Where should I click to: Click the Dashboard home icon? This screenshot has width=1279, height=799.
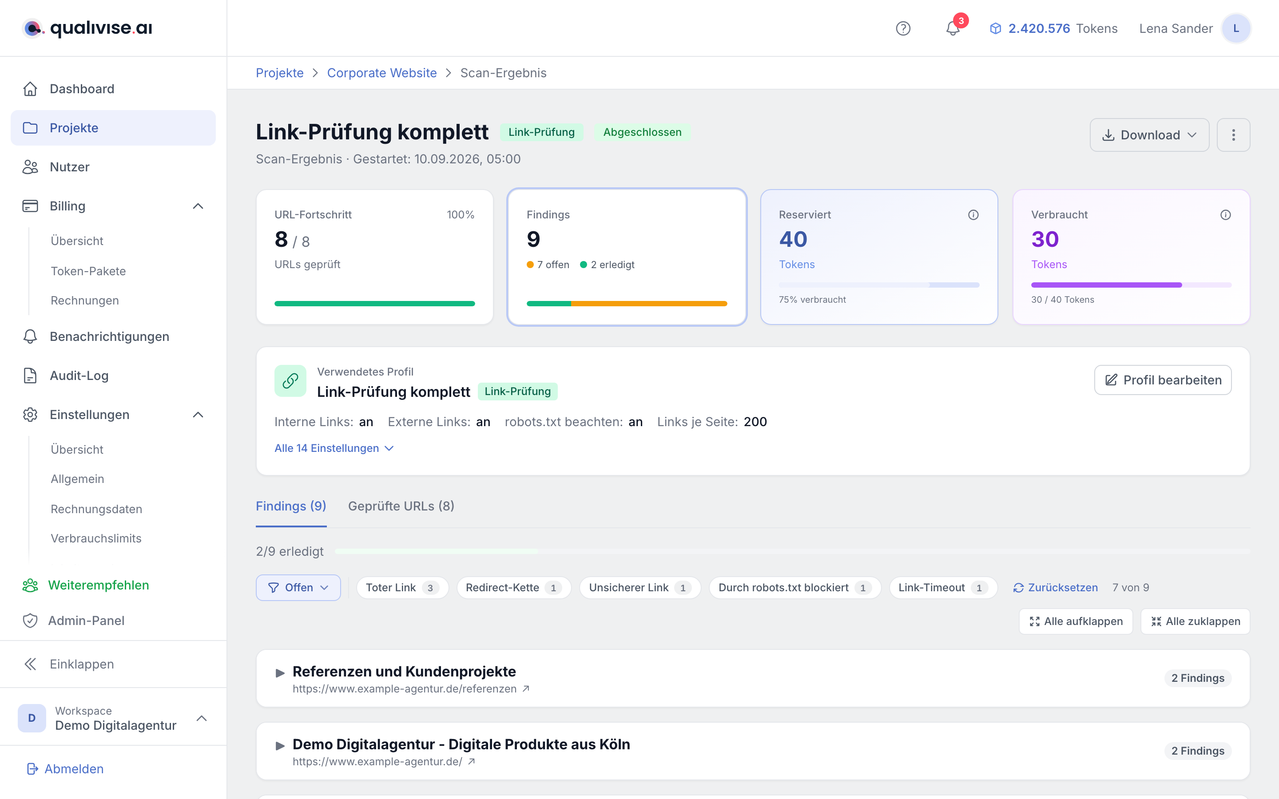[x=30, y=89]
